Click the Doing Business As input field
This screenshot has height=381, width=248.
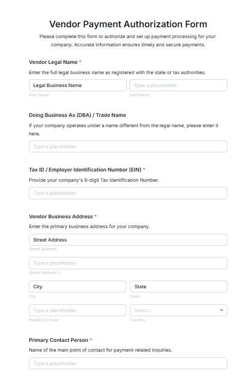(128, 147)
